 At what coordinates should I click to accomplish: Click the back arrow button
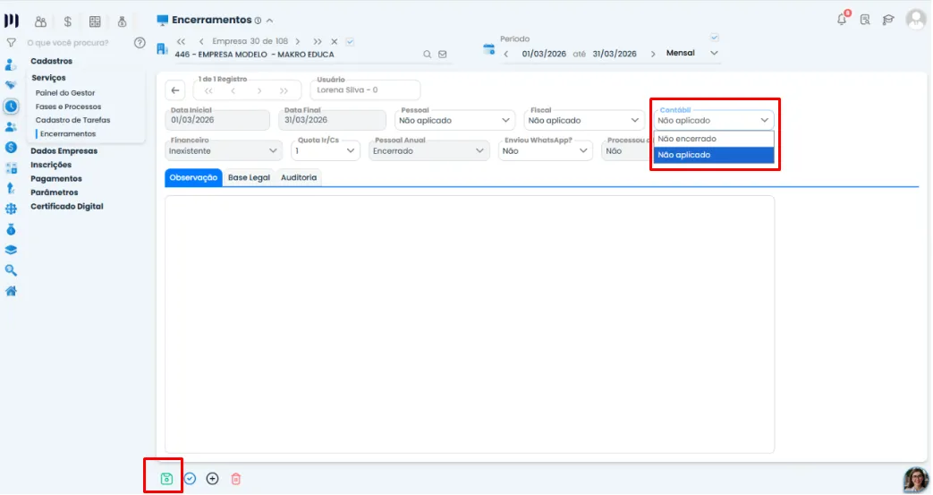(175, 90)
